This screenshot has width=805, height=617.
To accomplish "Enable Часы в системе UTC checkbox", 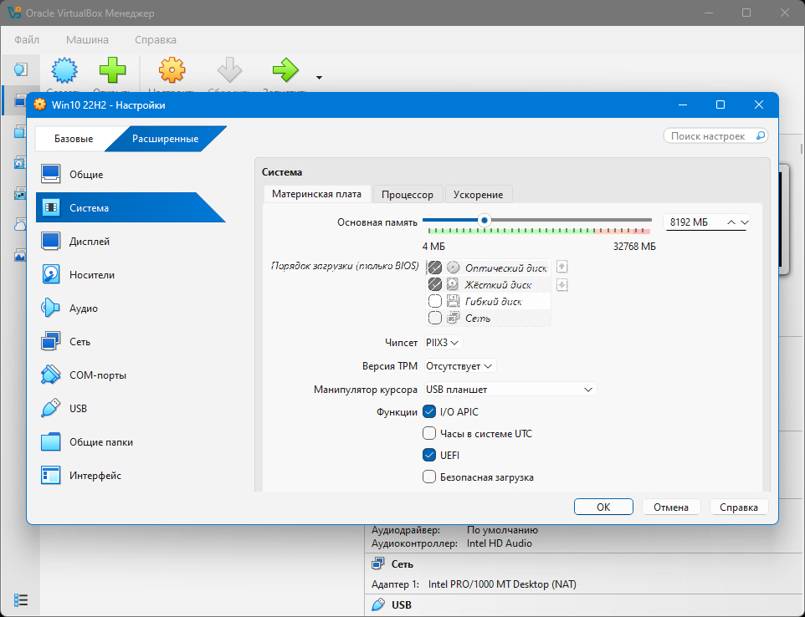I will click(x=429, y=433).
